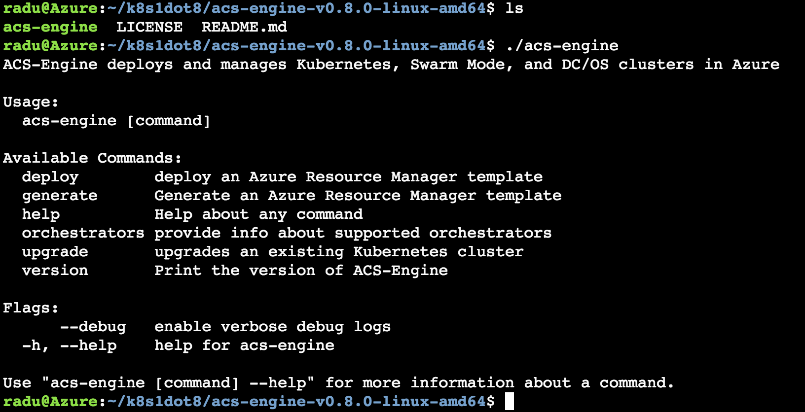
Task: Click the Usage: heading
Action: 31,102
